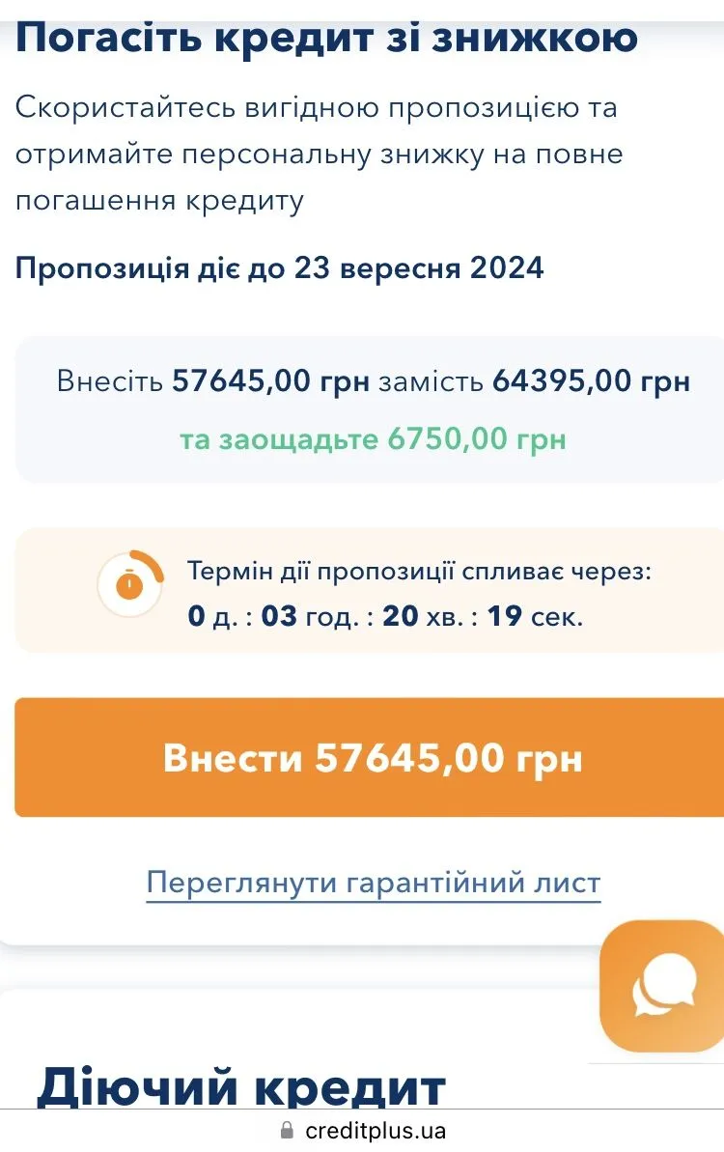
Task: Click the offer expiry date "23 вересня 2024"
Action: (x=418, y=267)
